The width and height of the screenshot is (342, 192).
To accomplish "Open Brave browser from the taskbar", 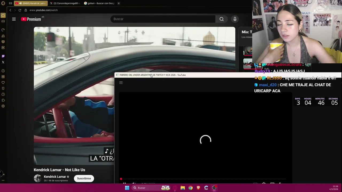I will tap(198, 188).
